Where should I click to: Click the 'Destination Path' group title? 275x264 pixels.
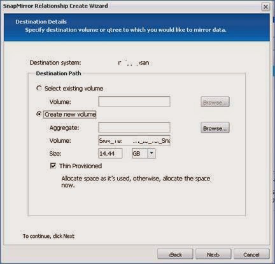pyautogui.click(x=59, y=73)
